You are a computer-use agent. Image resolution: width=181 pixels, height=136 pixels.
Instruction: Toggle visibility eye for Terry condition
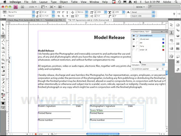[x=134, y=46]
